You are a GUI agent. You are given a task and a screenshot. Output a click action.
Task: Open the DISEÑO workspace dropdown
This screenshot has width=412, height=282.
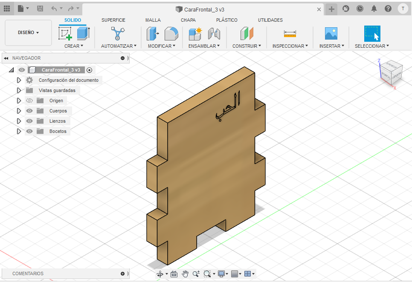(x=29, y=32)
